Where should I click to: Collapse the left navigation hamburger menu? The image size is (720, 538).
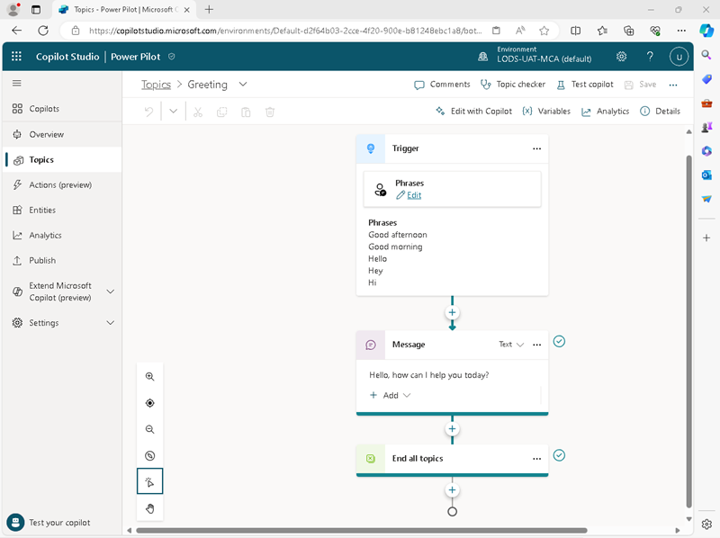click(x=17, y=83)
